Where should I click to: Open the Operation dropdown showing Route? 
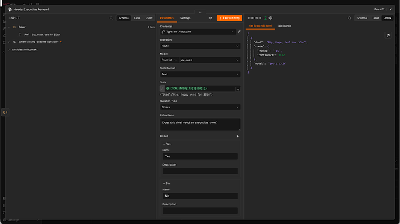(x=200, y=46)
